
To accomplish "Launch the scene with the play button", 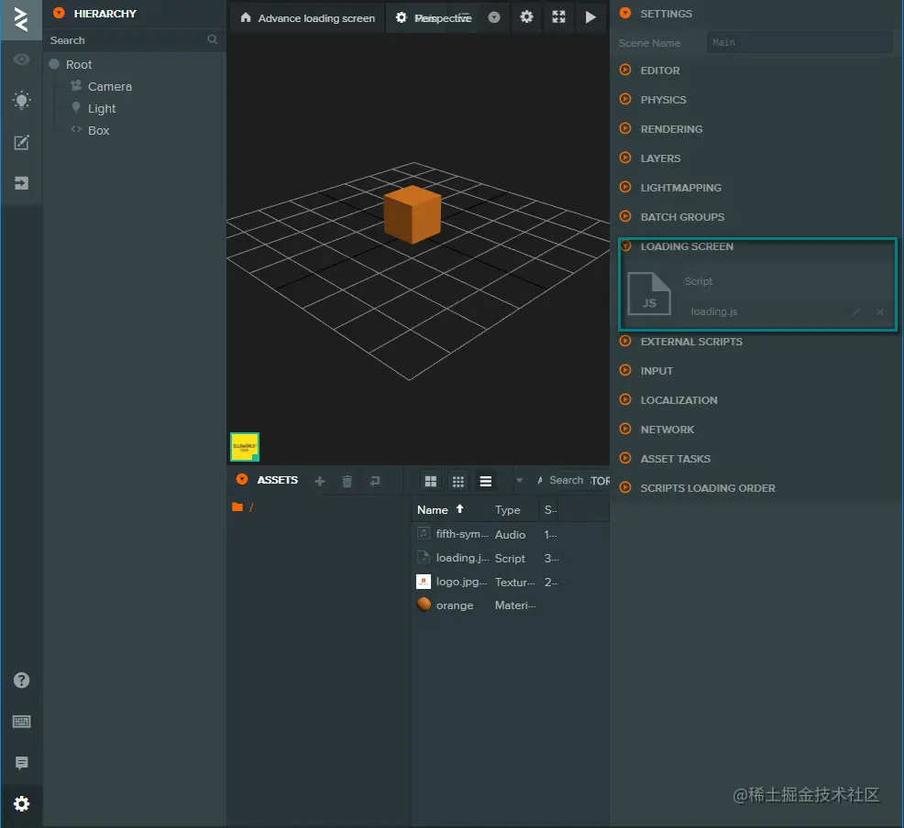I will (590, 17).
